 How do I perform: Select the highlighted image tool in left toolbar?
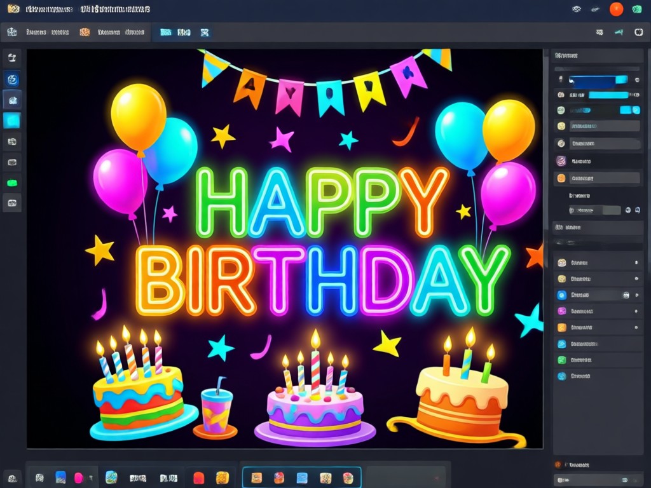[x=12, y=100]
